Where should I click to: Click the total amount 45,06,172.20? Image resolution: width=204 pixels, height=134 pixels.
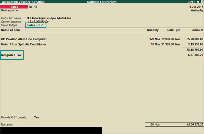[x=195, y=124]
